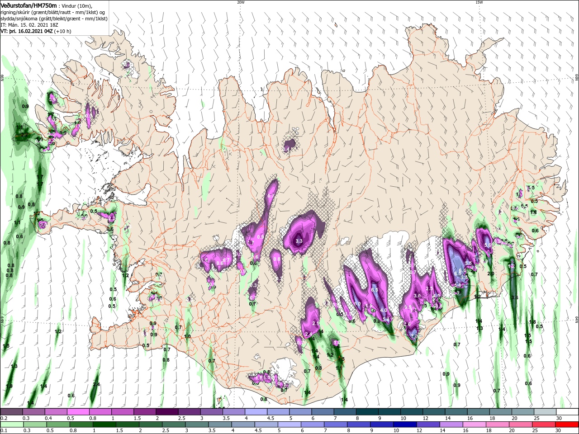The height and width of the screenshot is (434, 579).
Task: Click the 3.6 rain value offshore southeast
Action: click(x=514, y=297)
